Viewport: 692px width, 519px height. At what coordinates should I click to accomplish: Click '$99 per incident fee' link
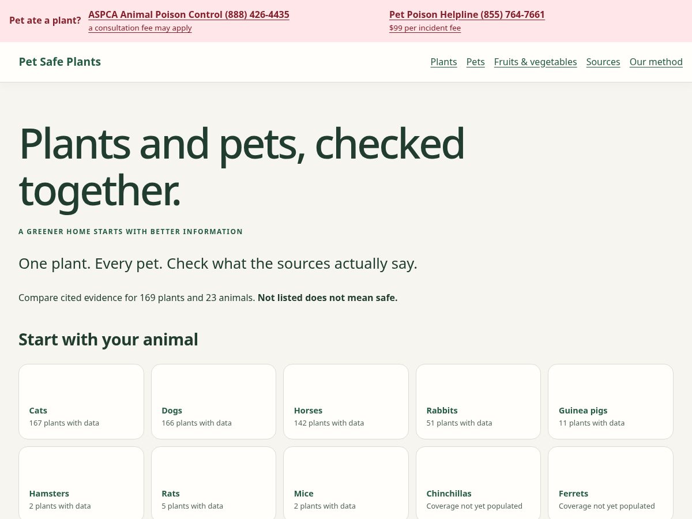coord(425,28)
